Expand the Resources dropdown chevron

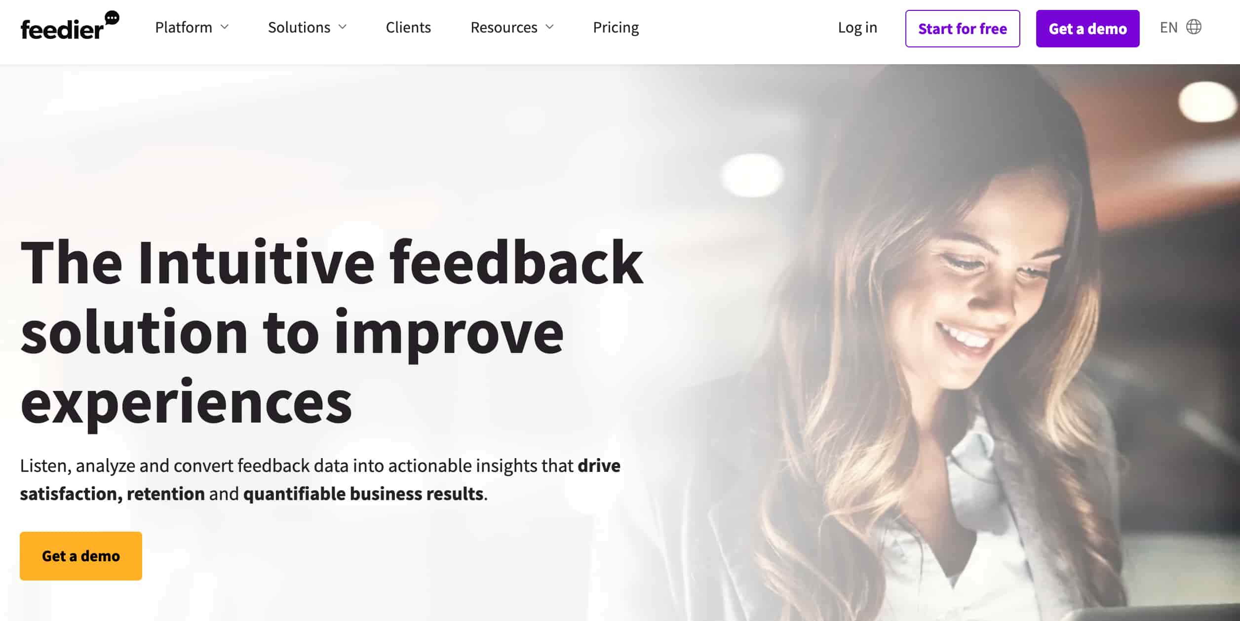click(549, 27)
